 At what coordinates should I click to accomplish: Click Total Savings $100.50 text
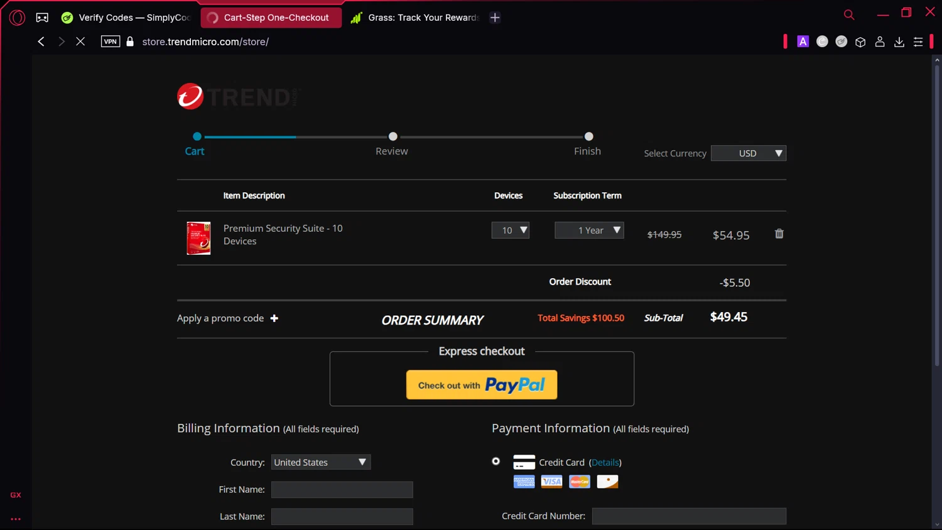click(x=581, y=318)
